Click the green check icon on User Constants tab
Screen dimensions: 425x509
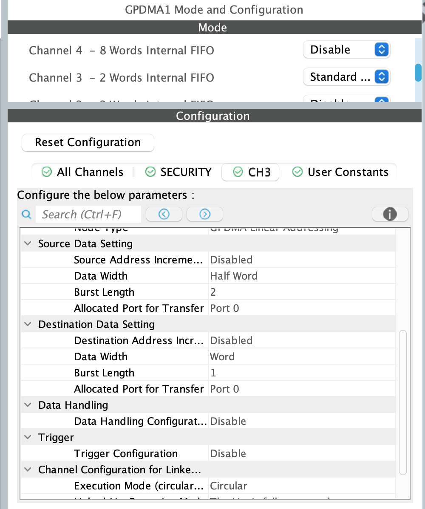click(297, 172)
